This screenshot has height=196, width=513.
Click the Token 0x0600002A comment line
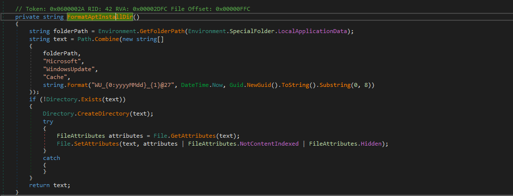pos(133,9)
